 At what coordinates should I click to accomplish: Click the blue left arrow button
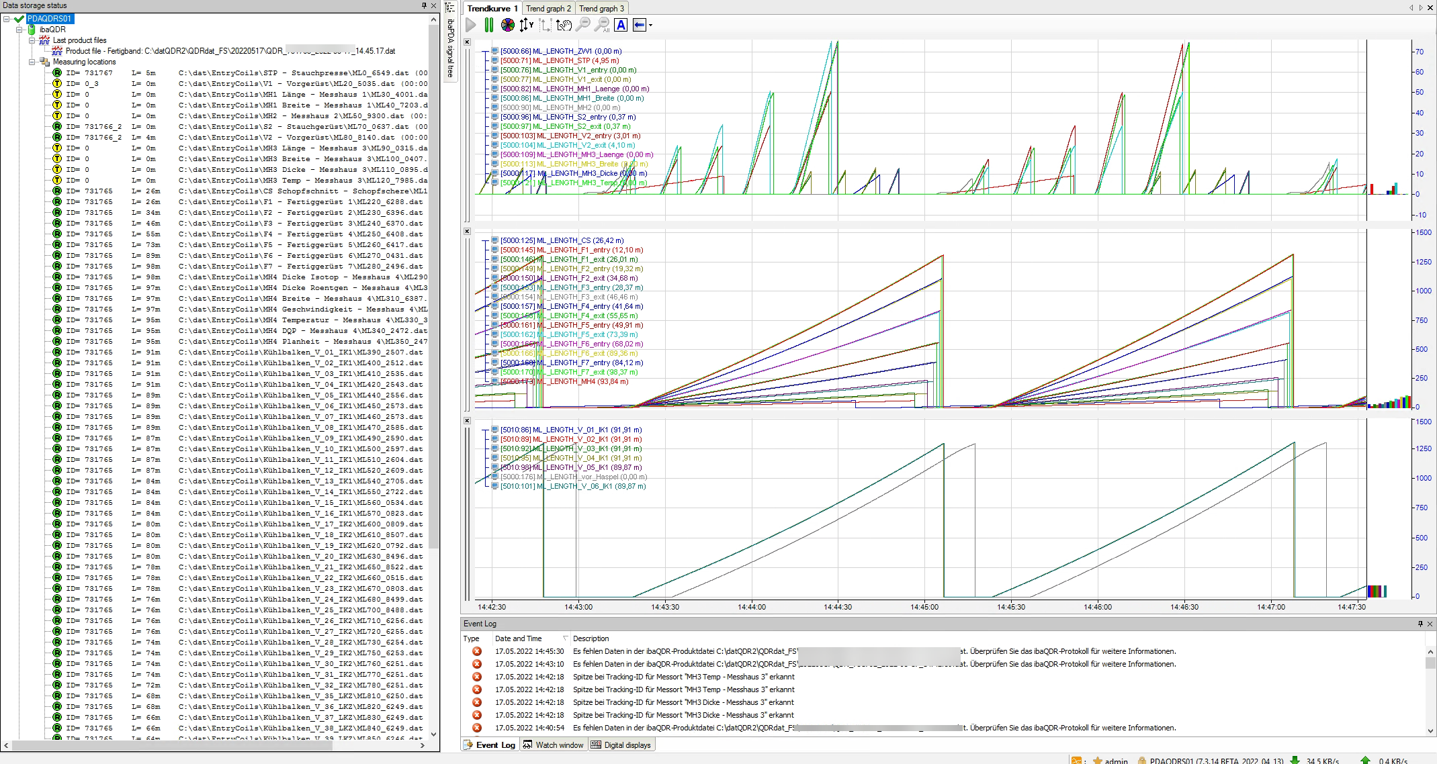[640, 26]
